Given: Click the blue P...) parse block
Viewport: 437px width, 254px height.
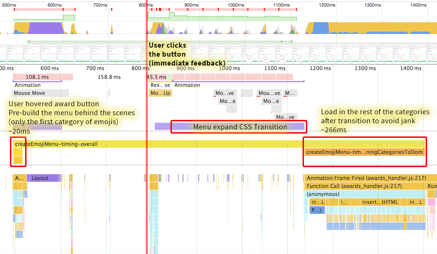Looking at the screenshot, I should point(317,210).
